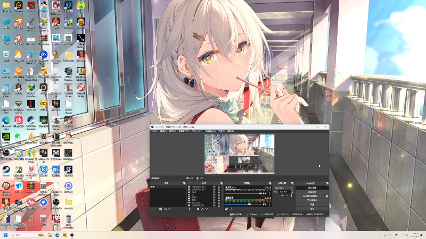The height and width of the screenshot is (239, 426).
Task: Open the mixer dock options menu dots
Action: point(231,209)
